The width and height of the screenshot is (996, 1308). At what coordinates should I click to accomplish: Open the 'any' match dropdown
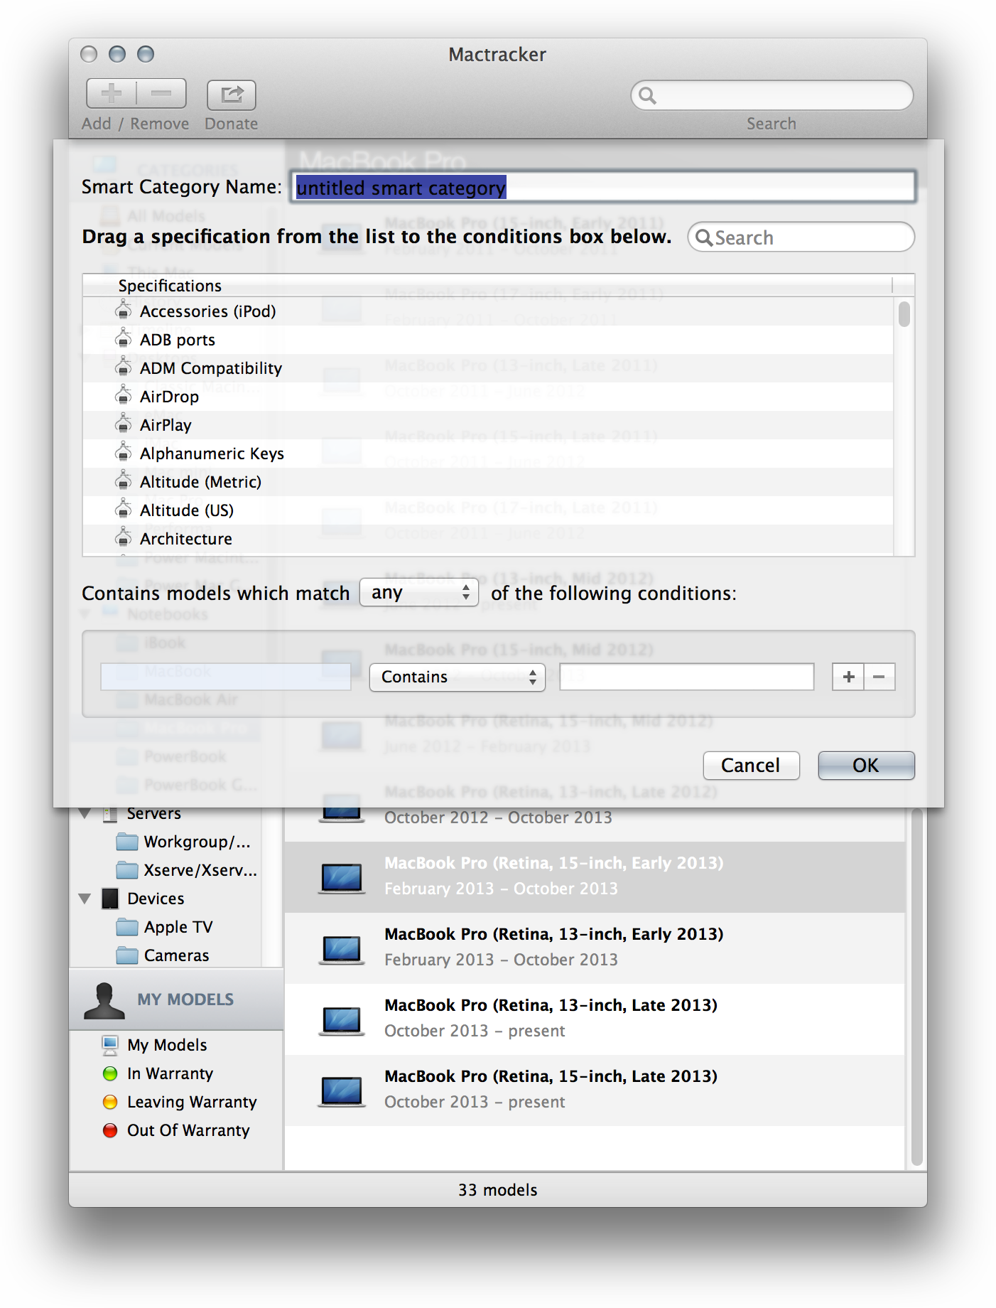click(x=419, y=592)
